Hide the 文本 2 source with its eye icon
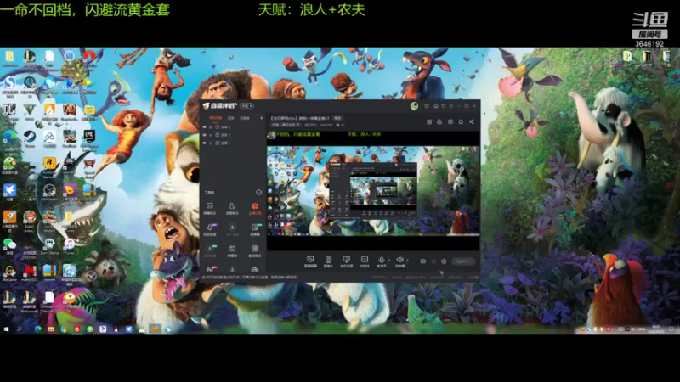The image size is (680, 382). click(x=205, y=127)
